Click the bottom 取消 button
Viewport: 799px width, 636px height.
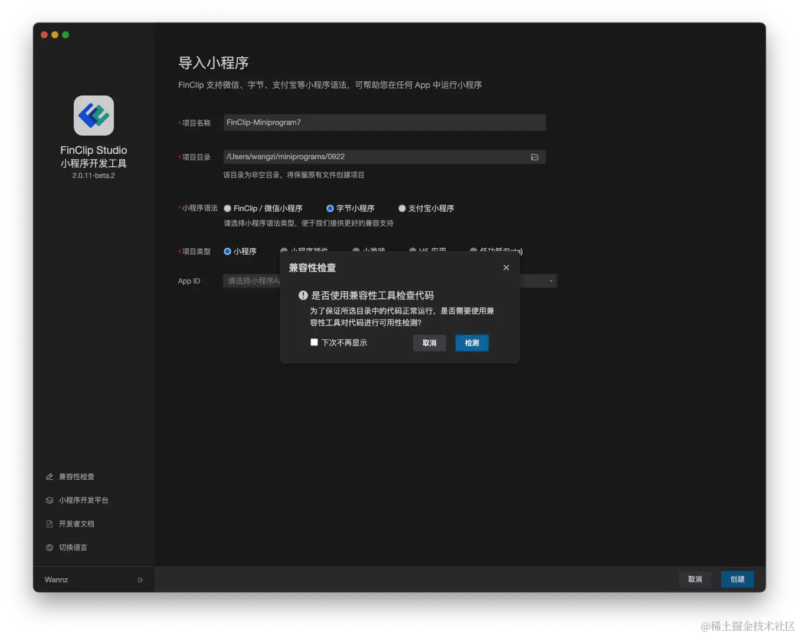tap(695, 579)
